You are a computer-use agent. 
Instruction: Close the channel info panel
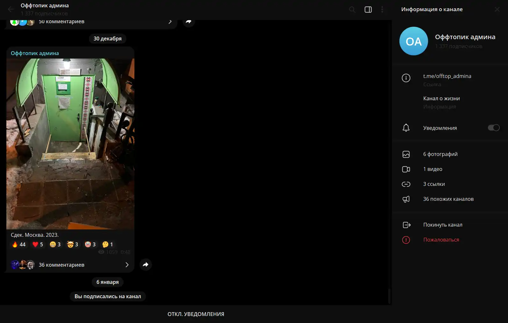click(x=497, y=10)
